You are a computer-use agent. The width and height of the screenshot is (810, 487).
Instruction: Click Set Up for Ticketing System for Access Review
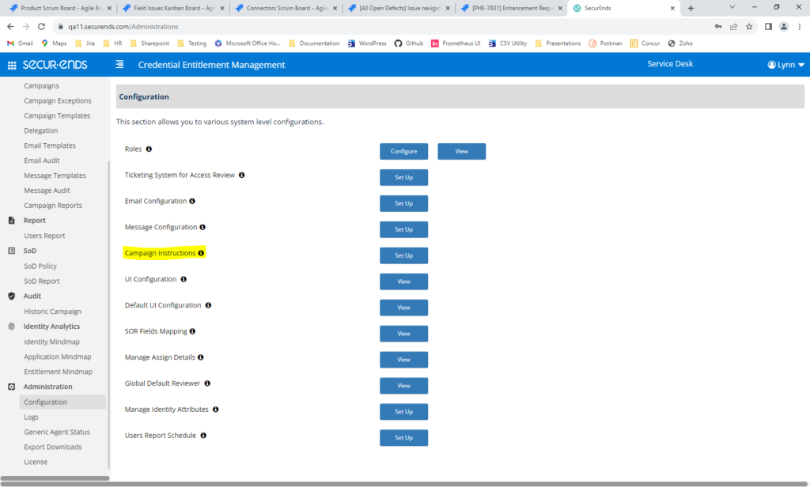(x=404, y=178)
